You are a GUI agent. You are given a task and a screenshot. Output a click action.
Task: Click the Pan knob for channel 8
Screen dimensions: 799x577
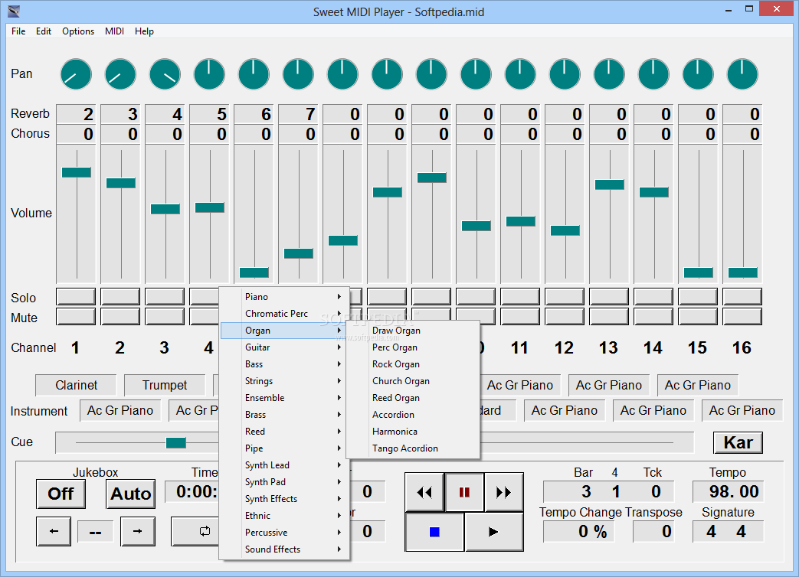(x=387, y=74)
